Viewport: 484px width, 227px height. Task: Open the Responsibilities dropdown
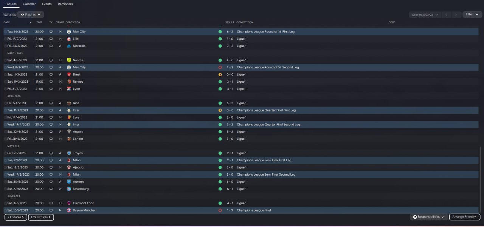[428, 217]
